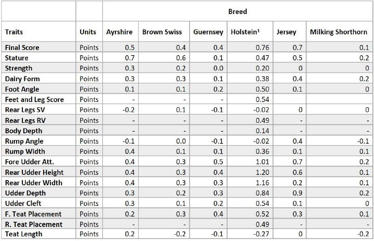The width and height of the screenshot is (374, 241).
Task: Select the Teat Length row label
Action: point(23,234)
